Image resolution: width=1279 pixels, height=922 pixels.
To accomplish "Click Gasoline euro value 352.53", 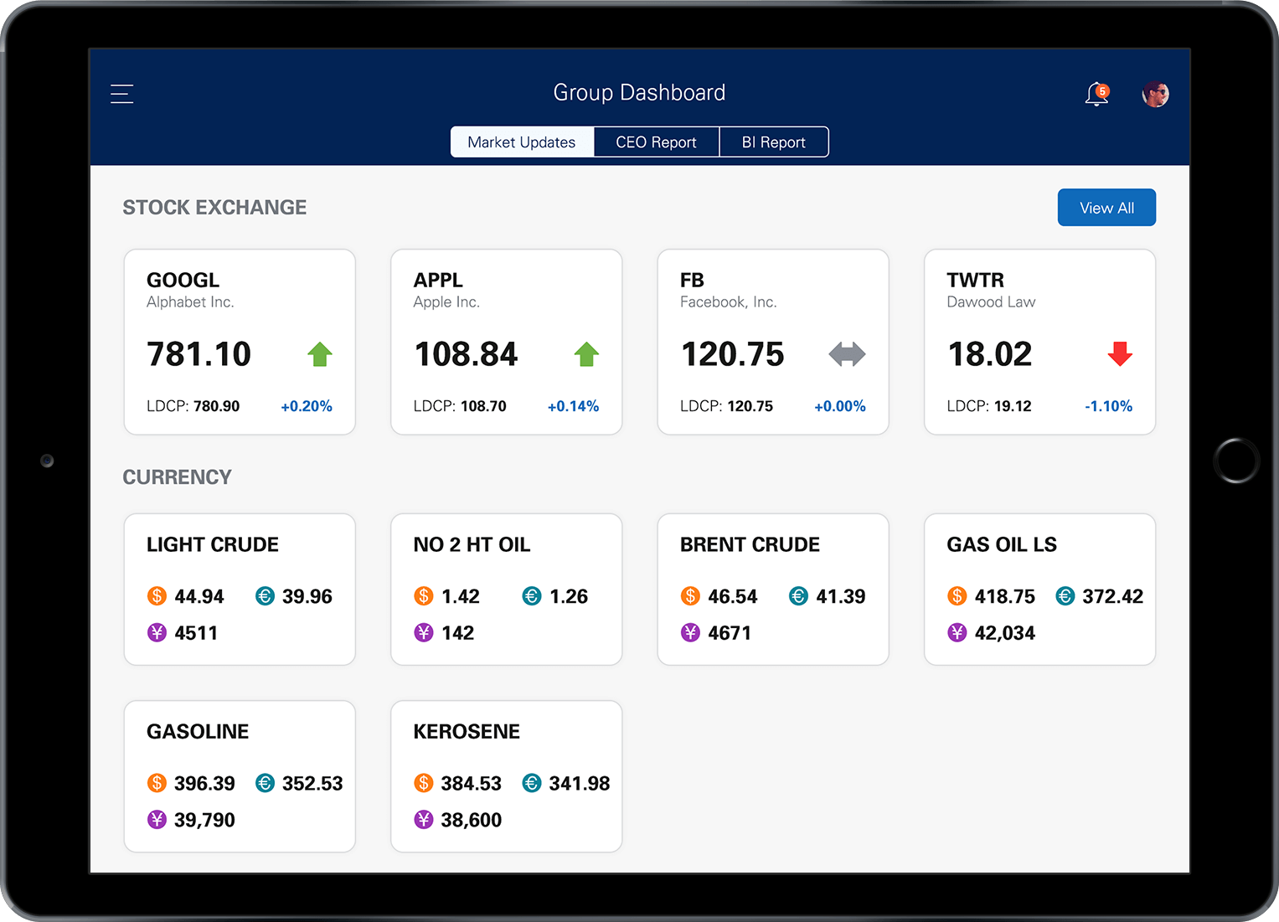I will (x=312, y=783).
